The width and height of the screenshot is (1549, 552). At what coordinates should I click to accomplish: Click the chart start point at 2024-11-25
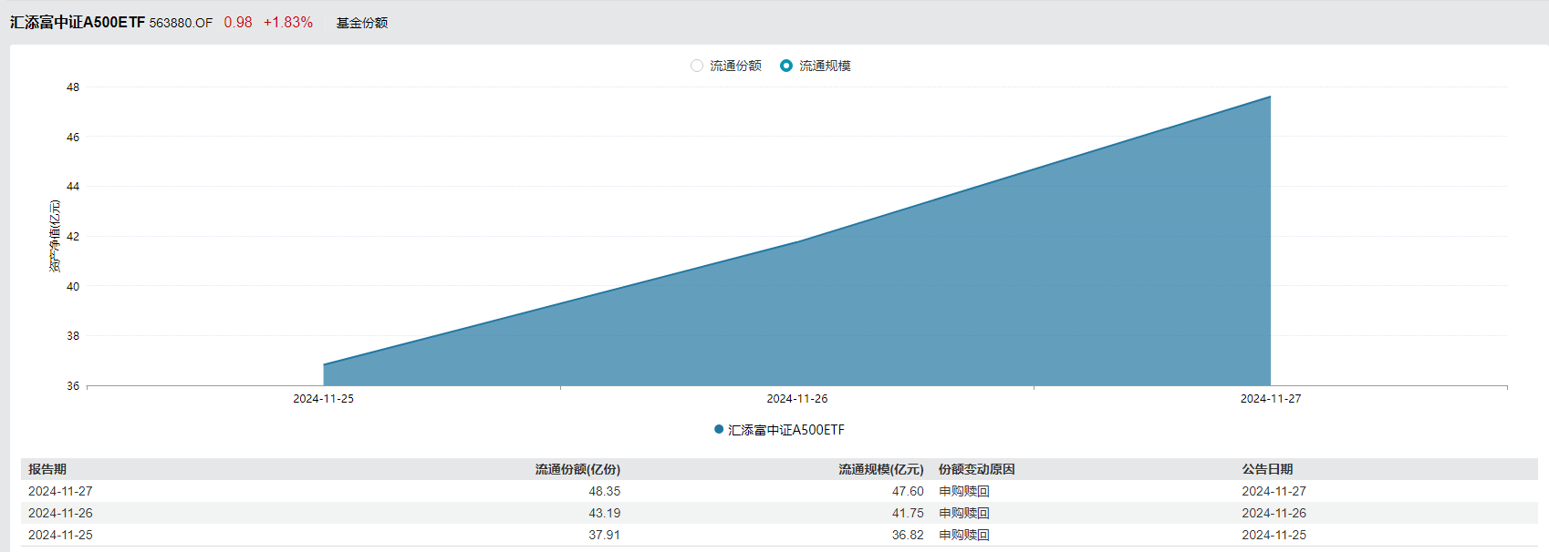point(324,364)
